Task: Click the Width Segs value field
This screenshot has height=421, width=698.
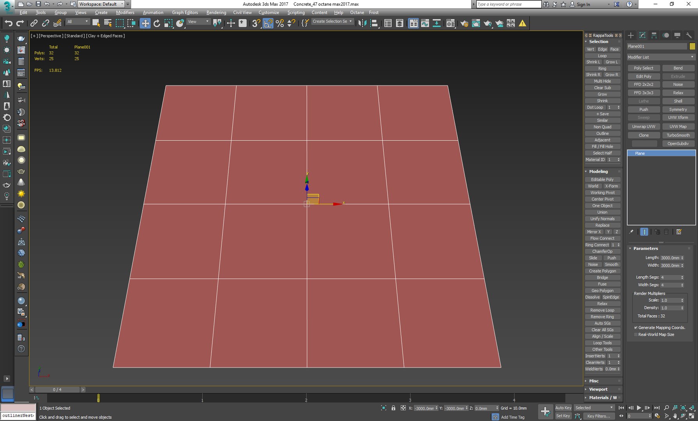Action: coord(670,285)
